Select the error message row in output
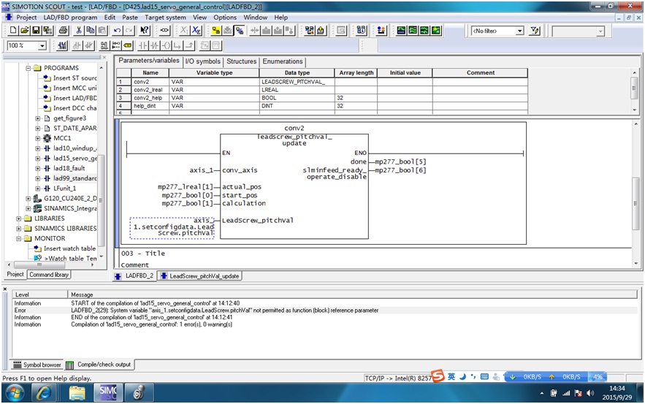The height and width of the screenshot is (404, 645). point(324,310)
